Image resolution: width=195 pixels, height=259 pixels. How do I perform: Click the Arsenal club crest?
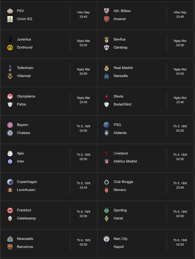pyautogui.click(x=107, y=19)
